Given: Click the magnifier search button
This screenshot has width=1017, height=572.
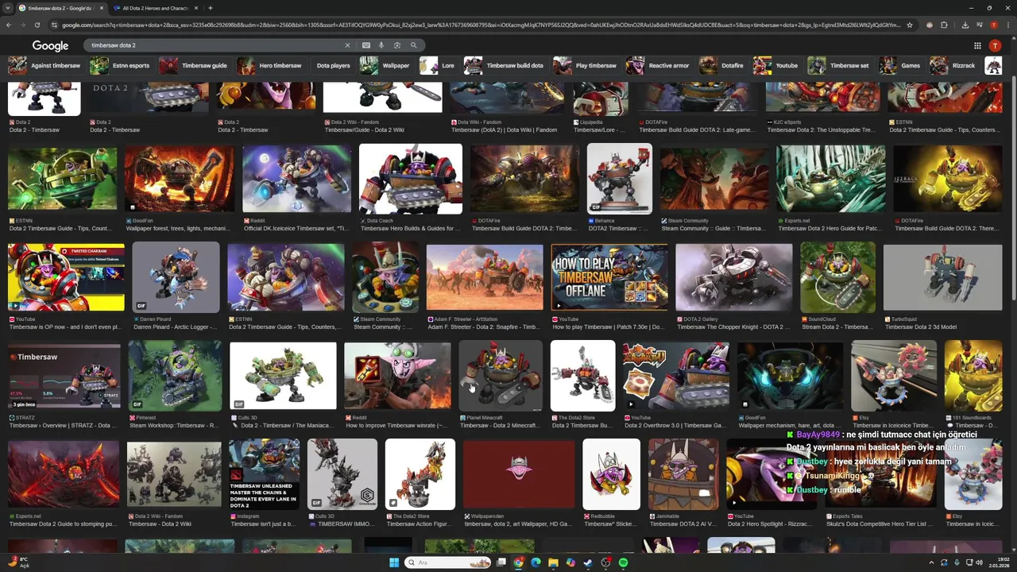Looking at the screenshot, I should tap(413, 45).
